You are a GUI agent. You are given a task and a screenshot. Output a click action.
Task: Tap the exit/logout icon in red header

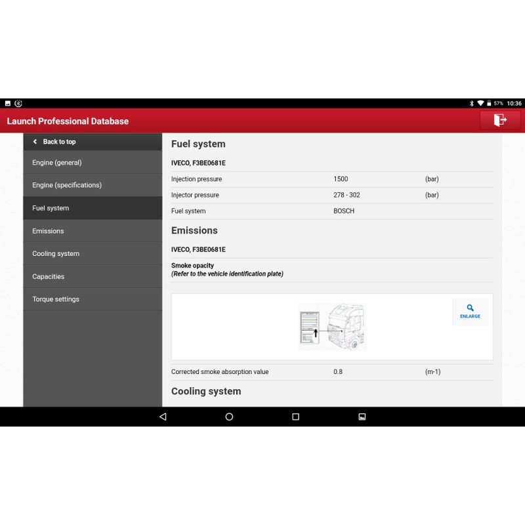coord(500,121)
